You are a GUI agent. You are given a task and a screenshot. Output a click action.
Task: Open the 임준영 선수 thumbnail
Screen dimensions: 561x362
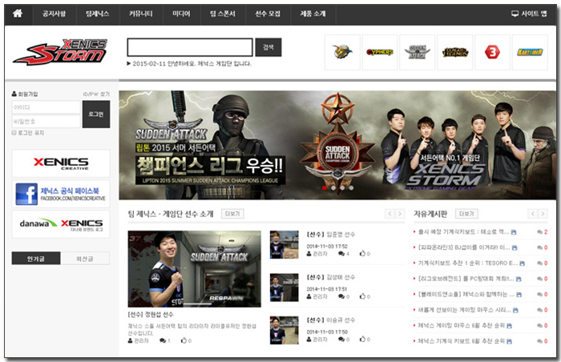(x=284, y=245)
